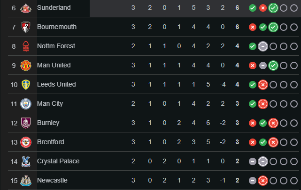Open the Brentford bee crest
301x190 pixels.
(x=26, y=142)
